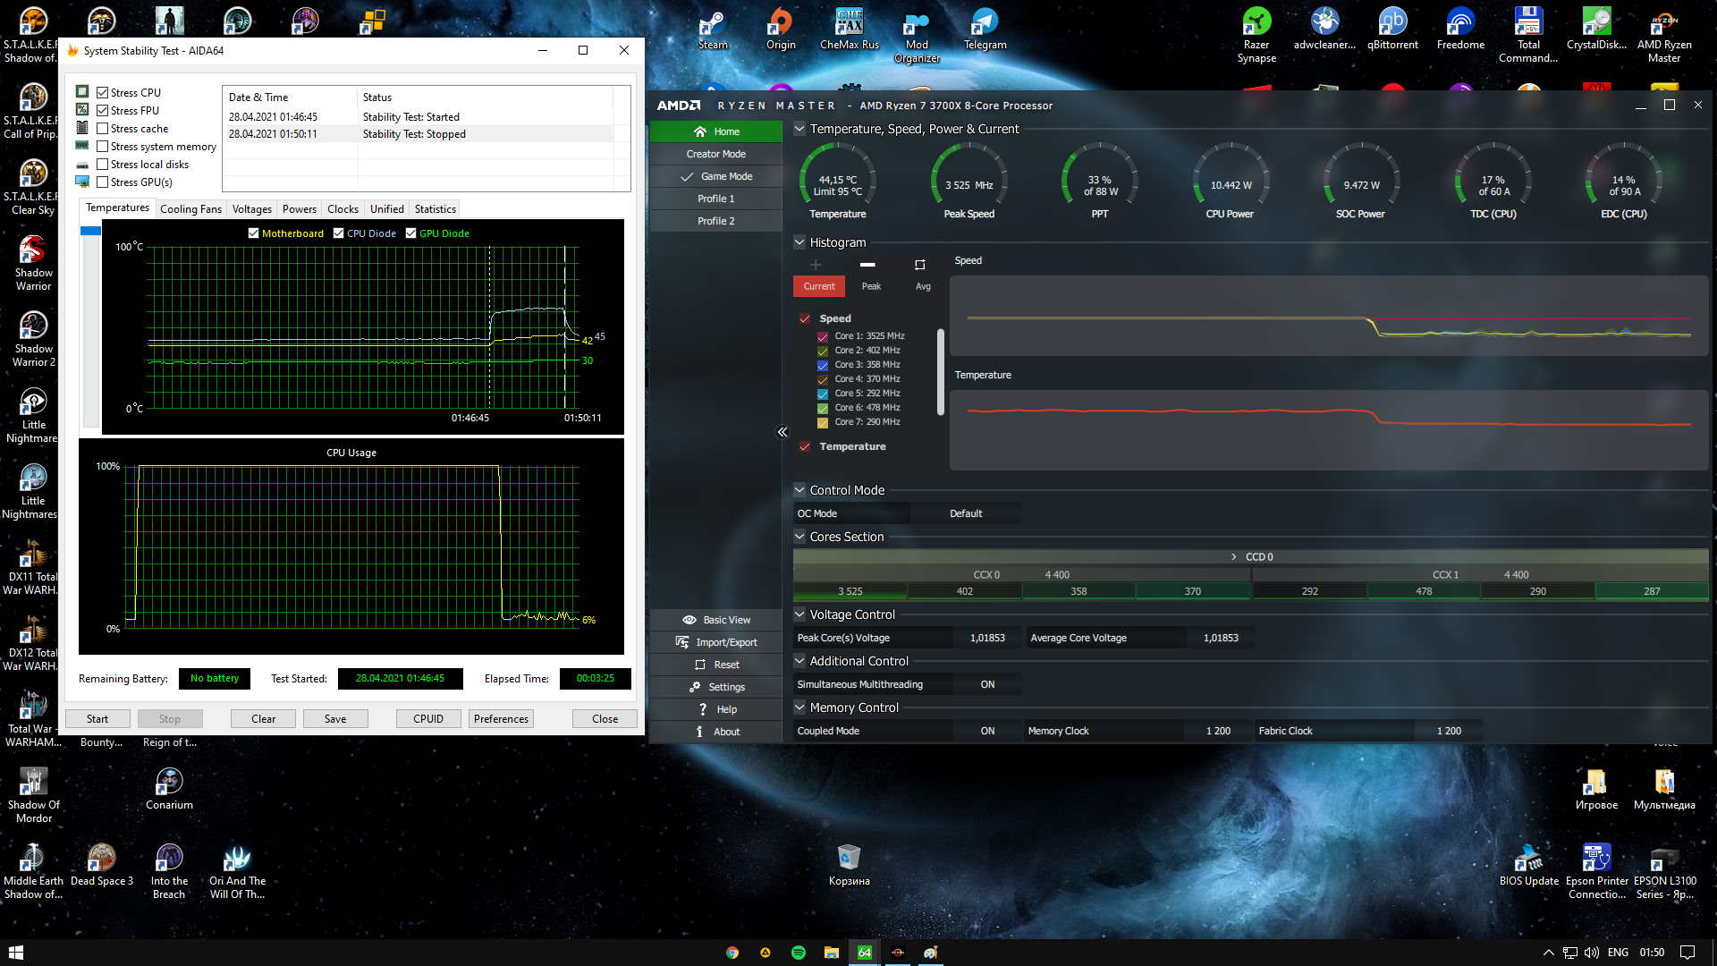The image size is (1717, 966).
Task: Collapse the Voltage Control section
Action: tap(799, 614)
